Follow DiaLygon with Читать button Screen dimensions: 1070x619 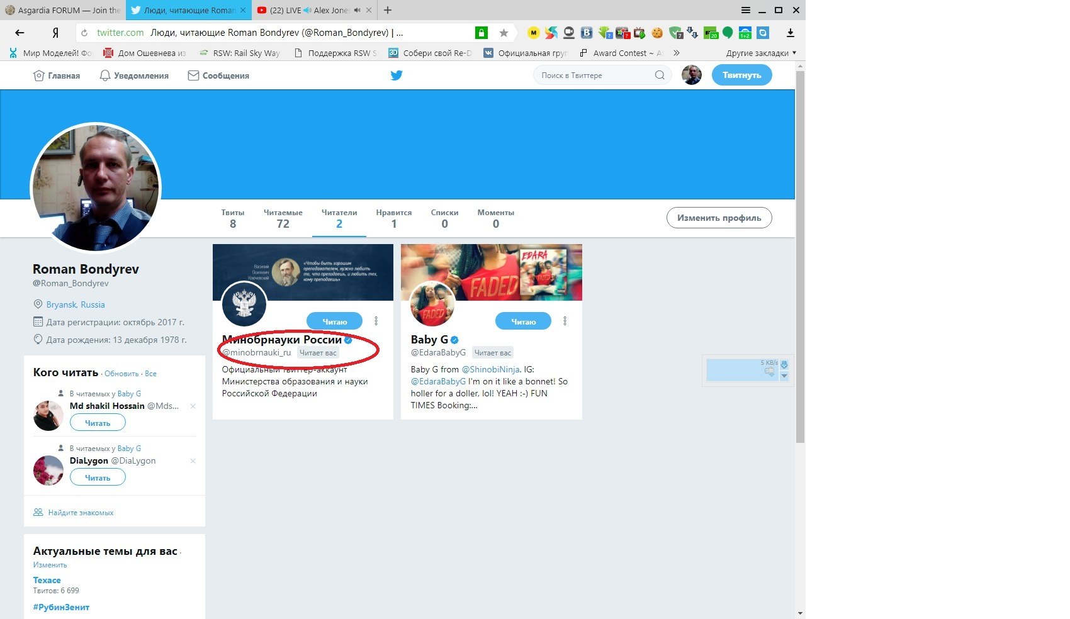point(98,477)
